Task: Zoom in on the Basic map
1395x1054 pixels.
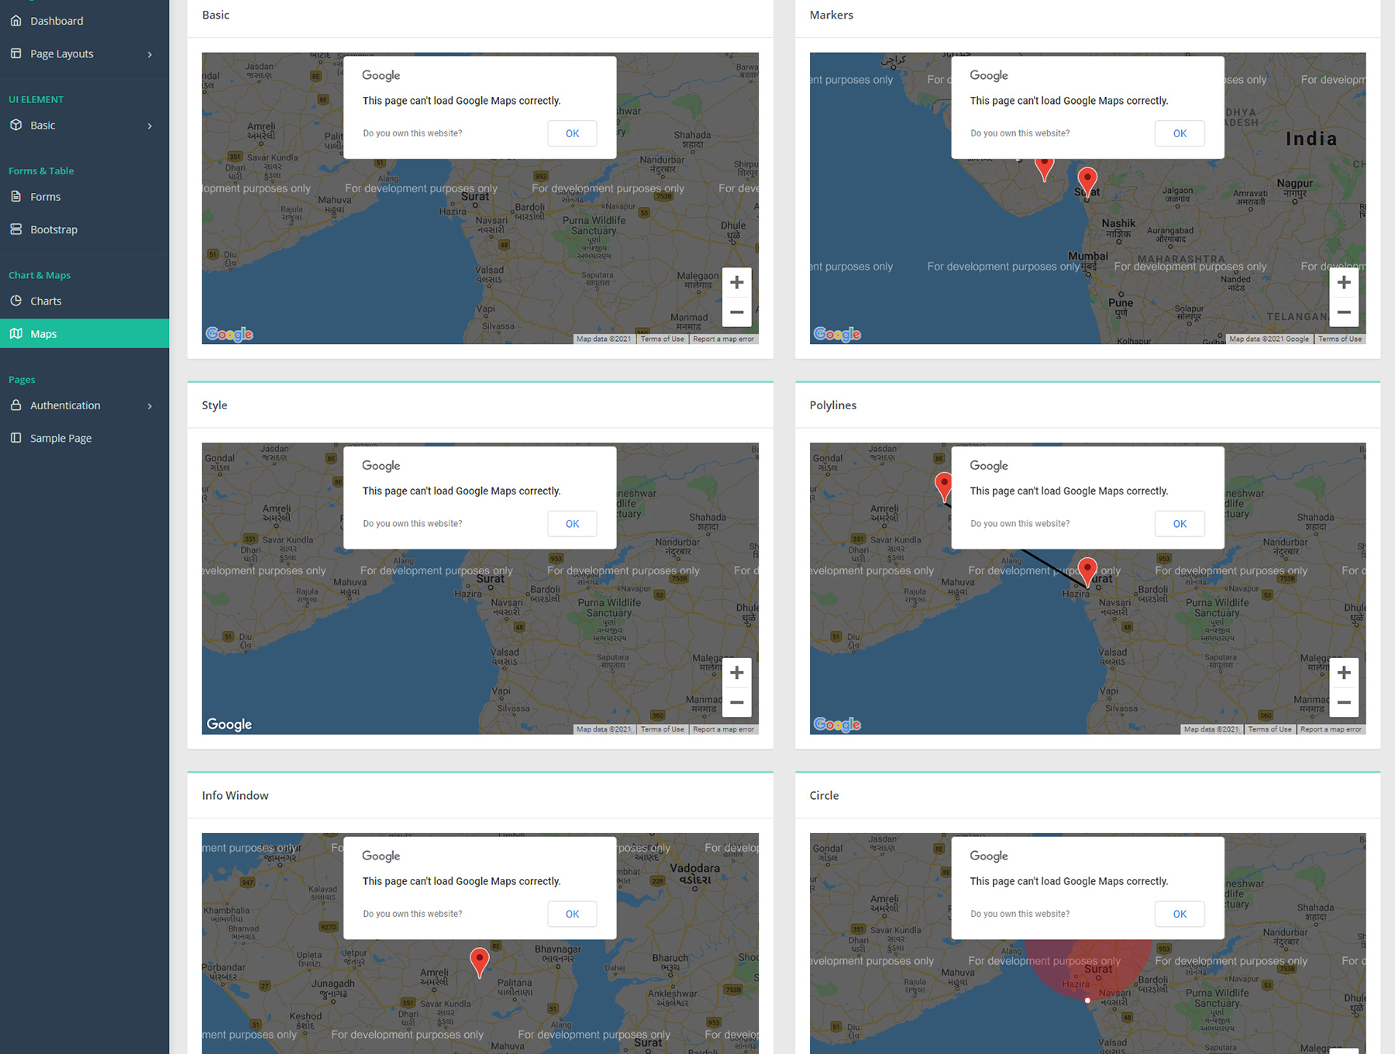Action: pos(736,283)
